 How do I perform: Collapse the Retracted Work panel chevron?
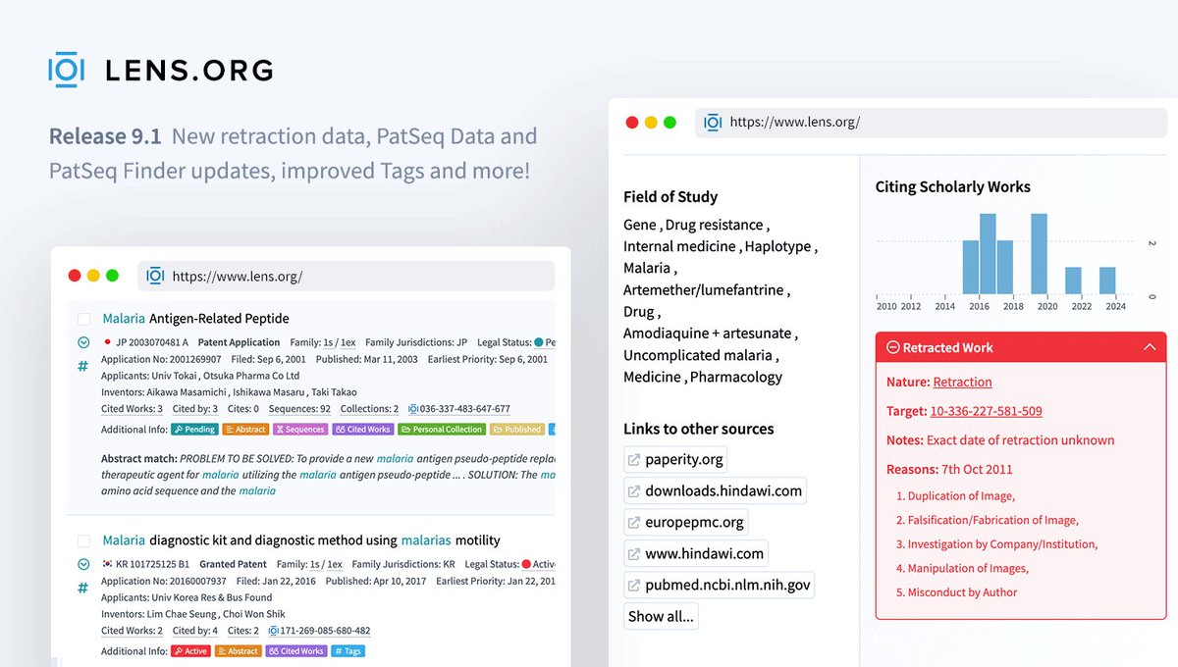1150,347
